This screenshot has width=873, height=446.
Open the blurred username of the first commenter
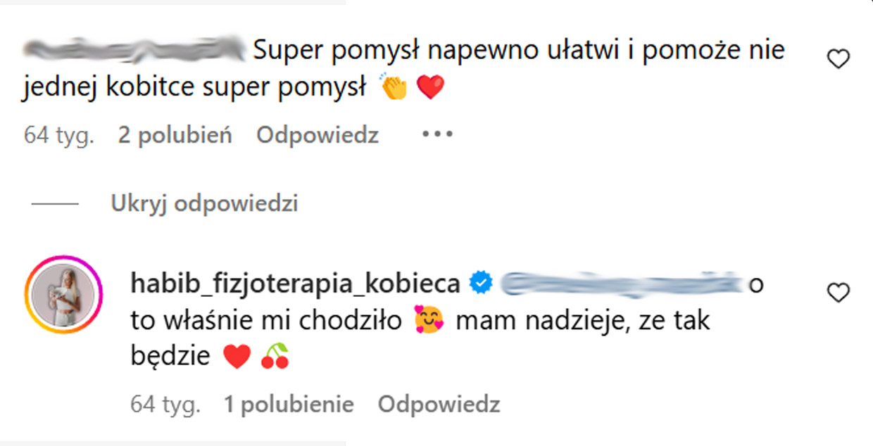coord(132,51)
